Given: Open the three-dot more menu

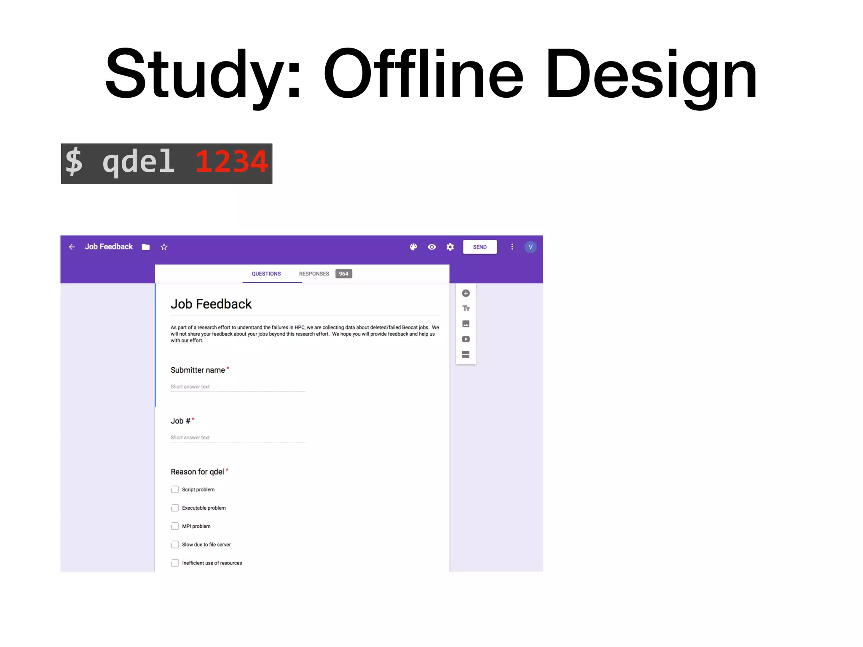Looking at the screenshot, I should [512, 247].
